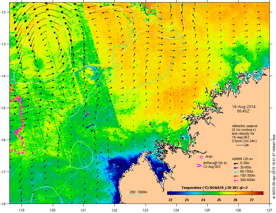Click the '0-30m' depth label
This screenshot has height=213, width=276.
pyautogui.click(x=245, y=163)
